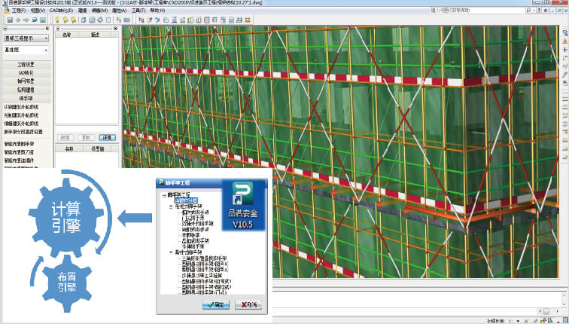This screenshot has width=569, height=324.
Task: Open the CAD转化(D) menu
Action: point(61,11)
